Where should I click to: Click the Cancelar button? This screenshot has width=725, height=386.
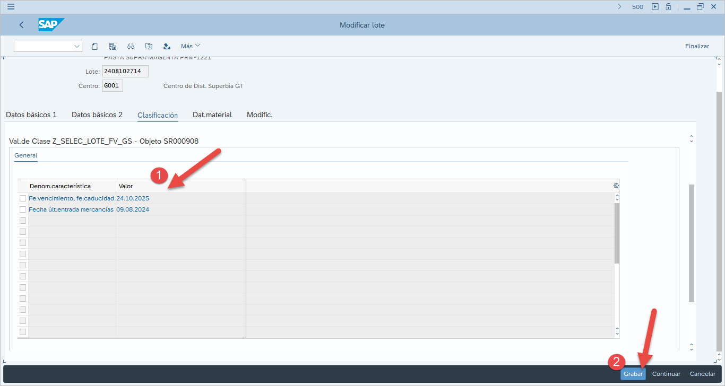pos(702,374)
